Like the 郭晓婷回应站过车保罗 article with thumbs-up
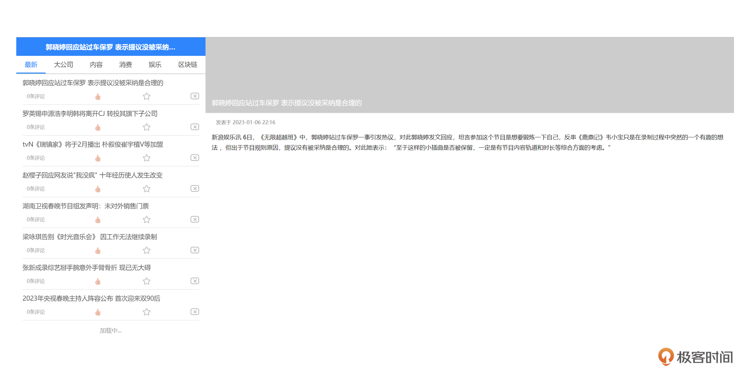The height and width of the screenshot is (378, 750). coord(98,97)
